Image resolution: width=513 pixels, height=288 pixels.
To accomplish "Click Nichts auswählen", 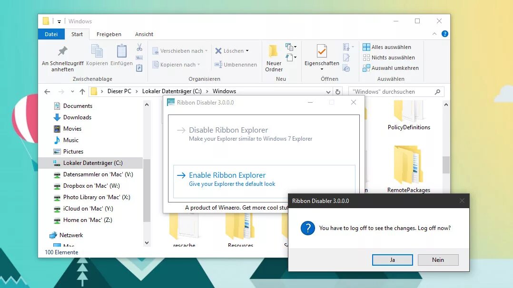I will point(389,58).
